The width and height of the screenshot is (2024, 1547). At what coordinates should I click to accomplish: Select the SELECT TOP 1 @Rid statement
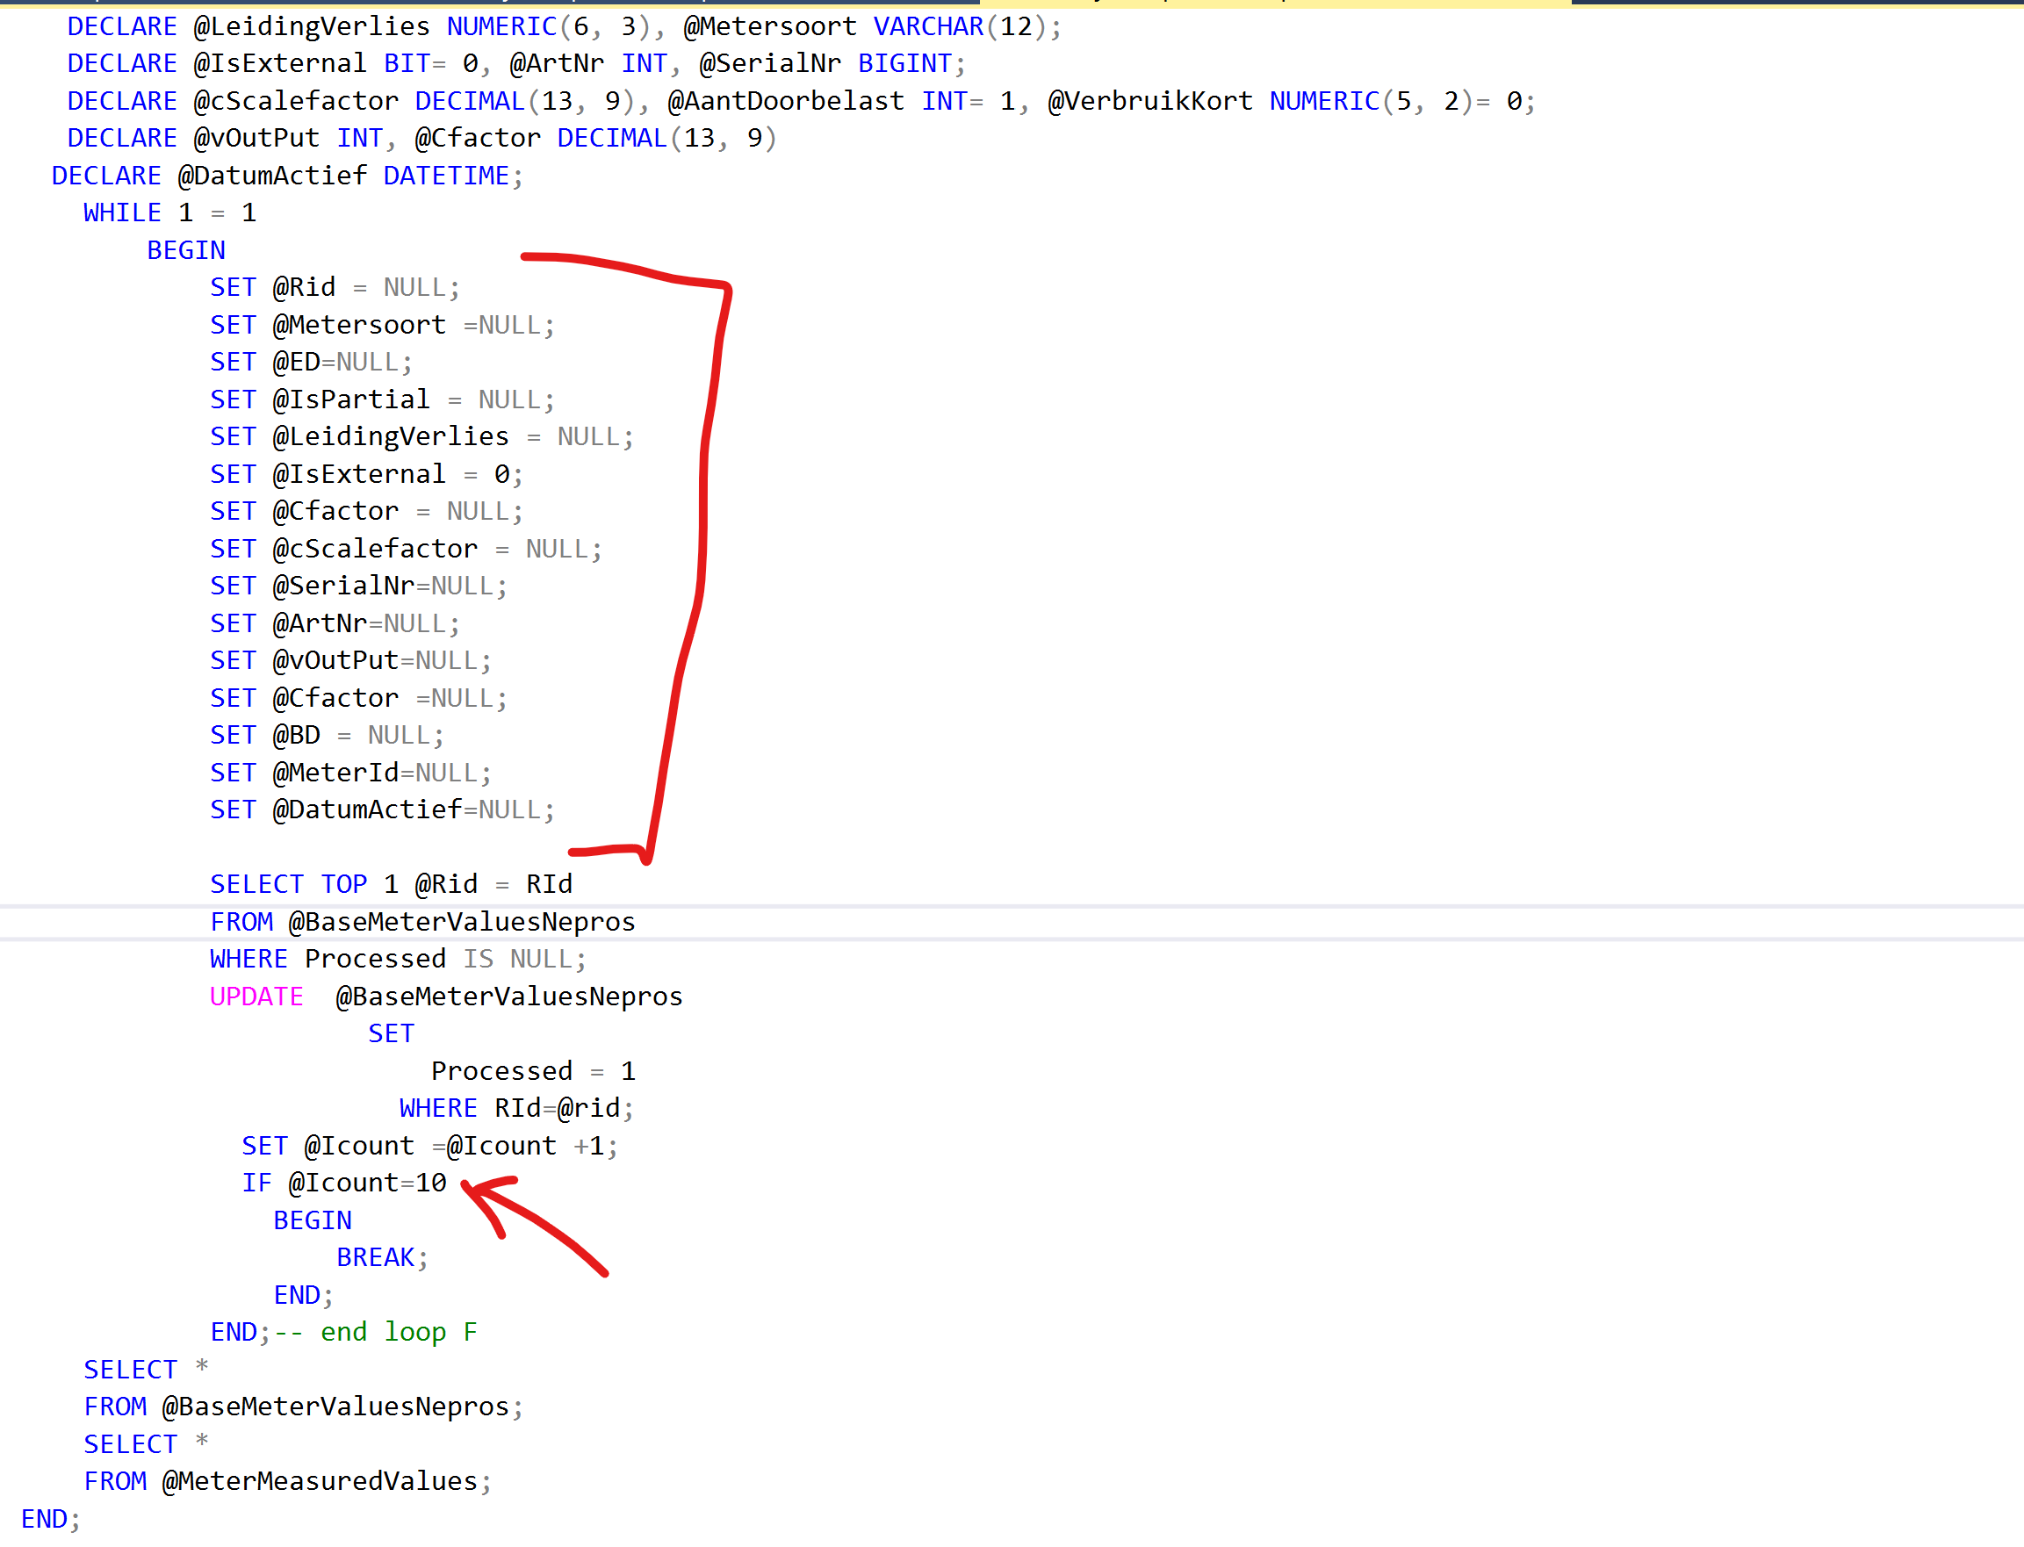[x=391, y=883]
